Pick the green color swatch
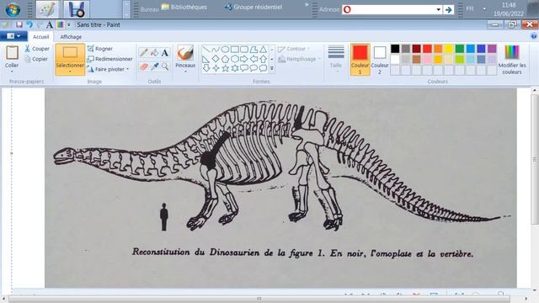The height and width of the screenshot is (303, 539). pyautogui.click(x=460, y=49)
